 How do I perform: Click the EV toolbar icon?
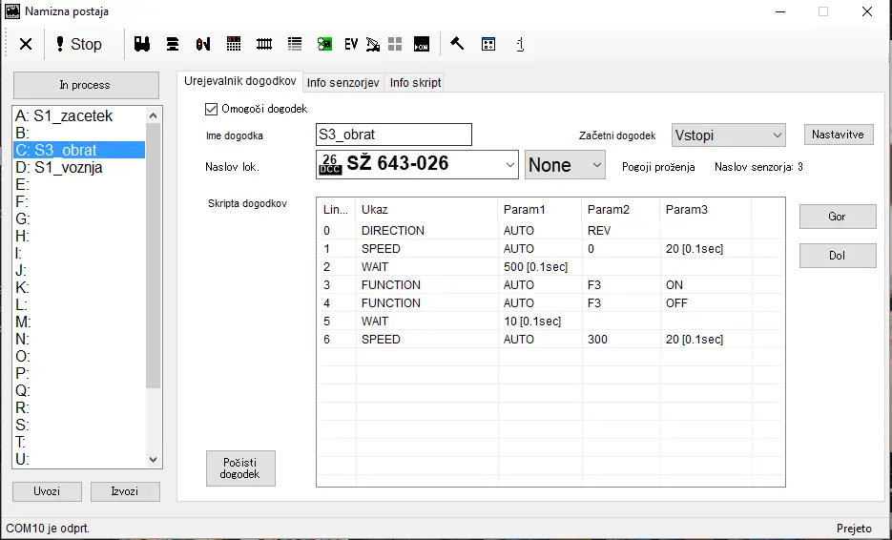coord(351,44)
